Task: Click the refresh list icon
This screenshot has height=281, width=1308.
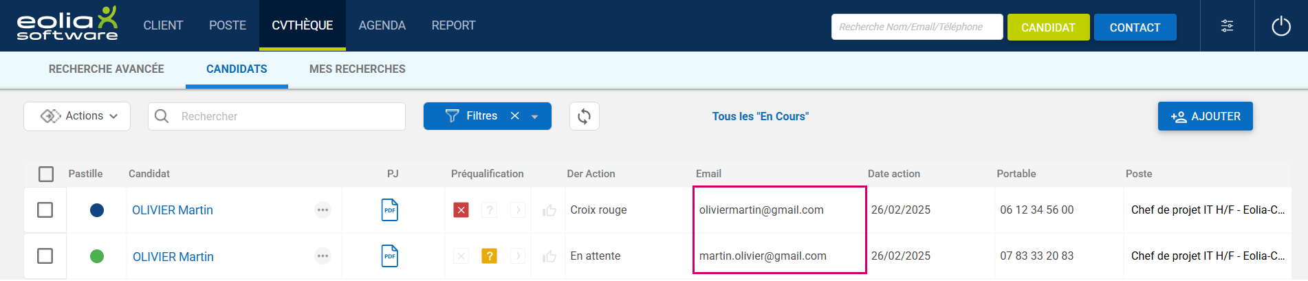Action: pos(584,116)
